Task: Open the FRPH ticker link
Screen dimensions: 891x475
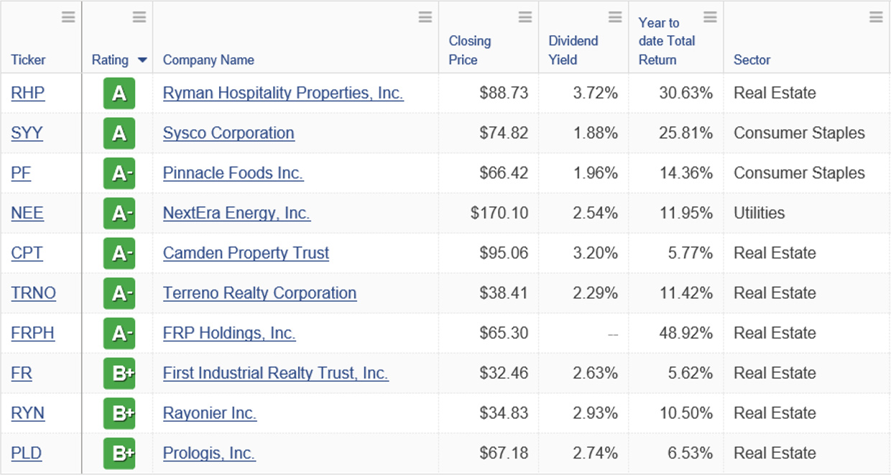Action: [x=32, y=333]
